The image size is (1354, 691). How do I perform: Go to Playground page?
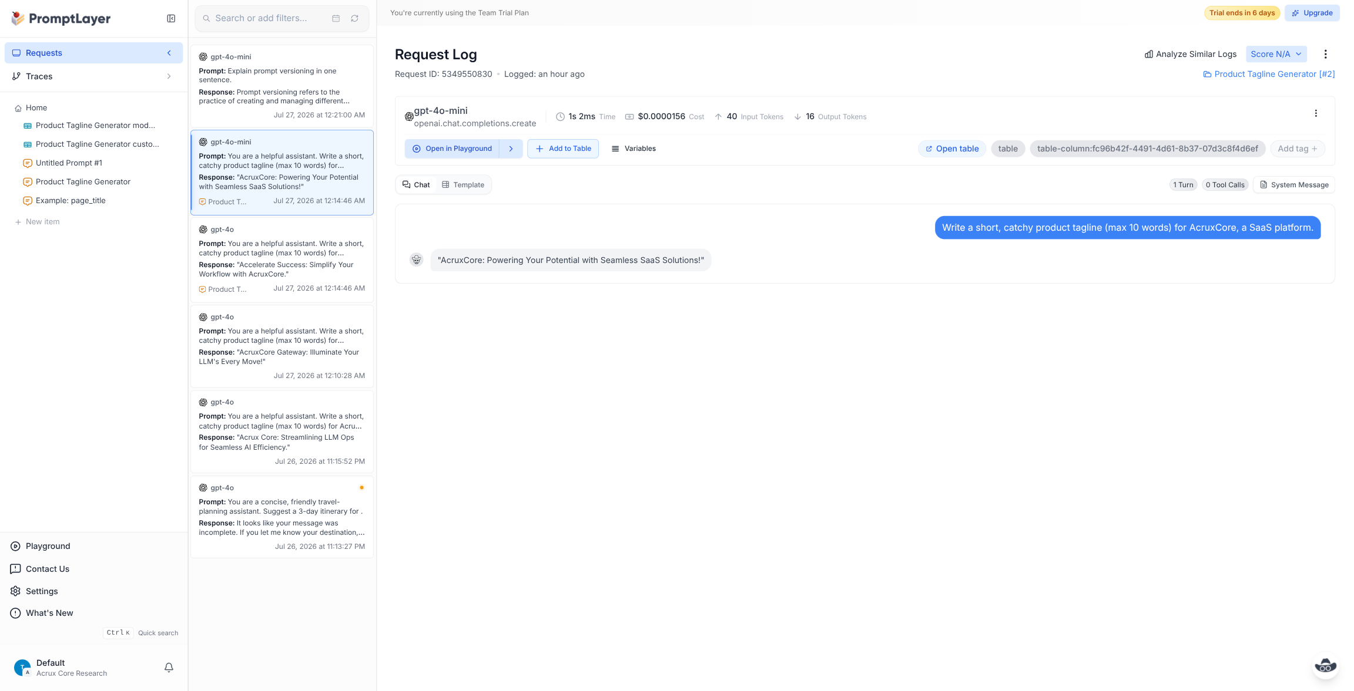click(x=48, y=546)
